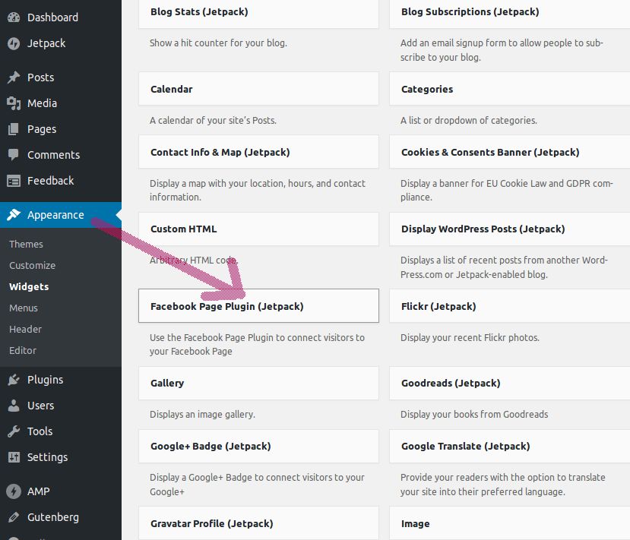Click 'Displays an image gallery.' description
Screen dimensions: 630x540
tap(202, 415)
